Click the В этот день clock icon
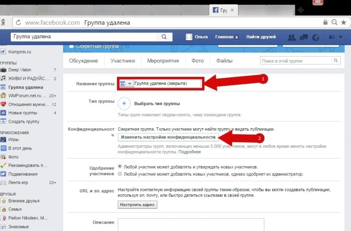Viewport: 351px width, 231px height. tap(3, 148)
